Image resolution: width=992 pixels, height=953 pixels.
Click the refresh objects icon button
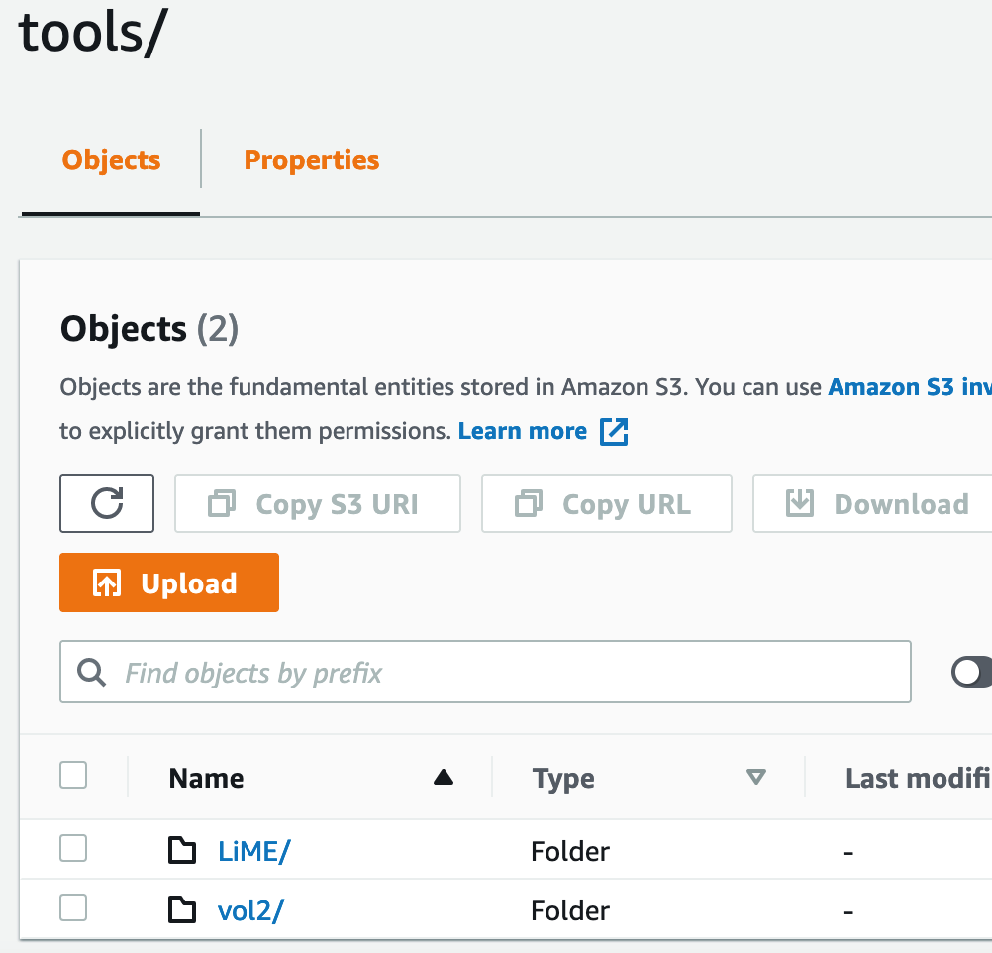coord(107,503)
